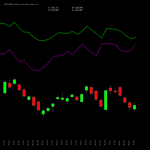The width and height of the screenshot is (150, 150).
Task: Click the close value C: 437.15
Action: pos(53,8)
